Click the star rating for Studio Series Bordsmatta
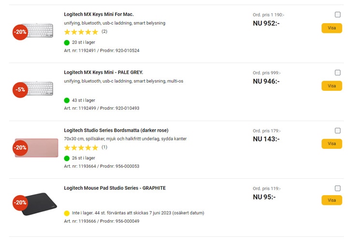This screenshot has width=353, height=241. click(x=81, y=148)
